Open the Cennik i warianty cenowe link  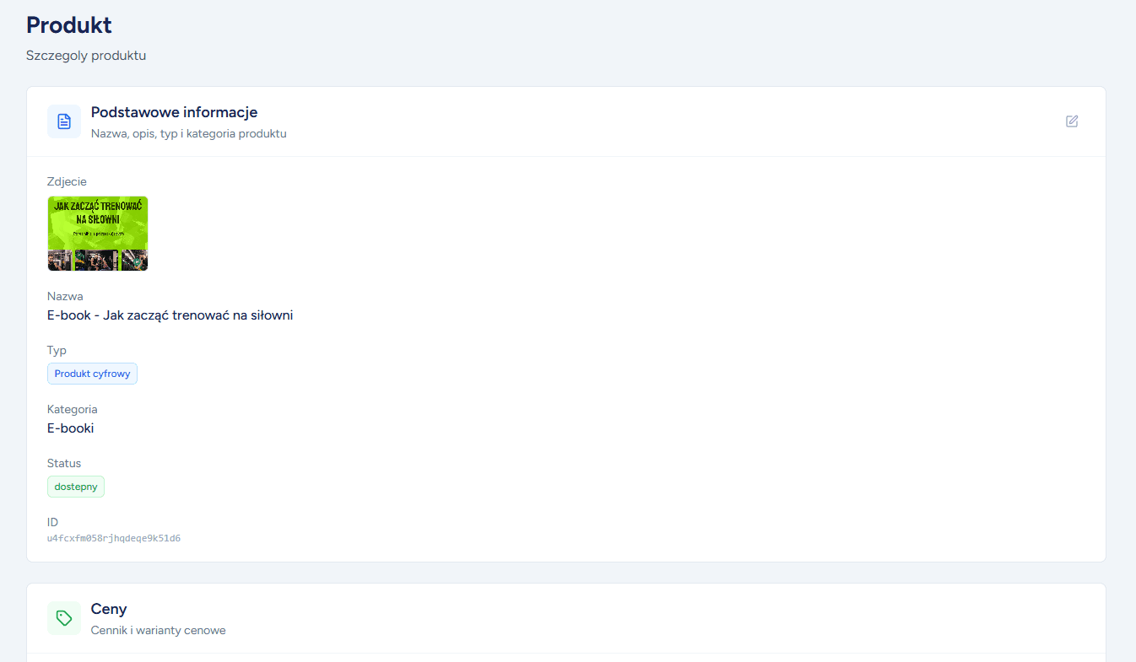pos(158,630)
